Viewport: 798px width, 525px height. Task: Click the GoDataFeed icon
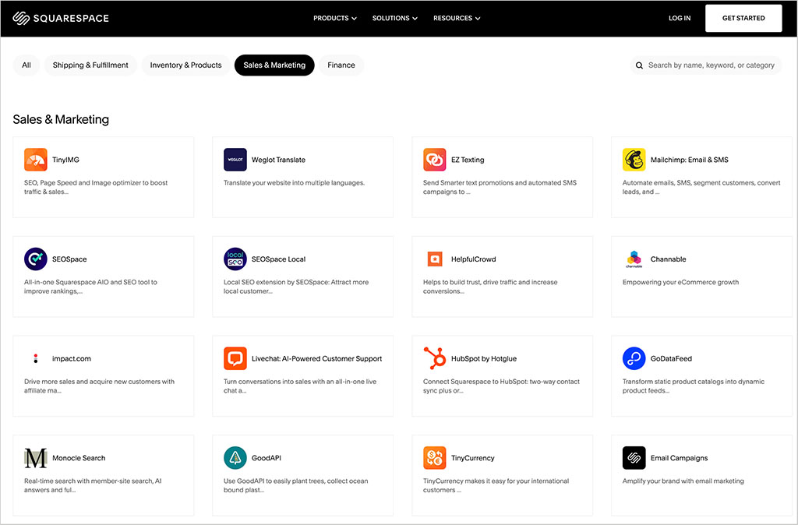[634, 358]
